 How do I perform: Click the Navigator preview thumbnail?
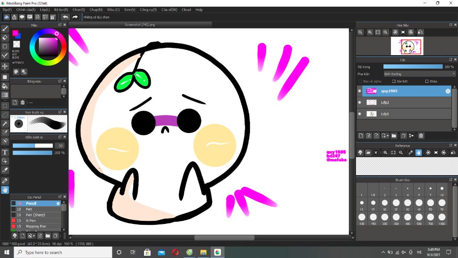[407, 46]
